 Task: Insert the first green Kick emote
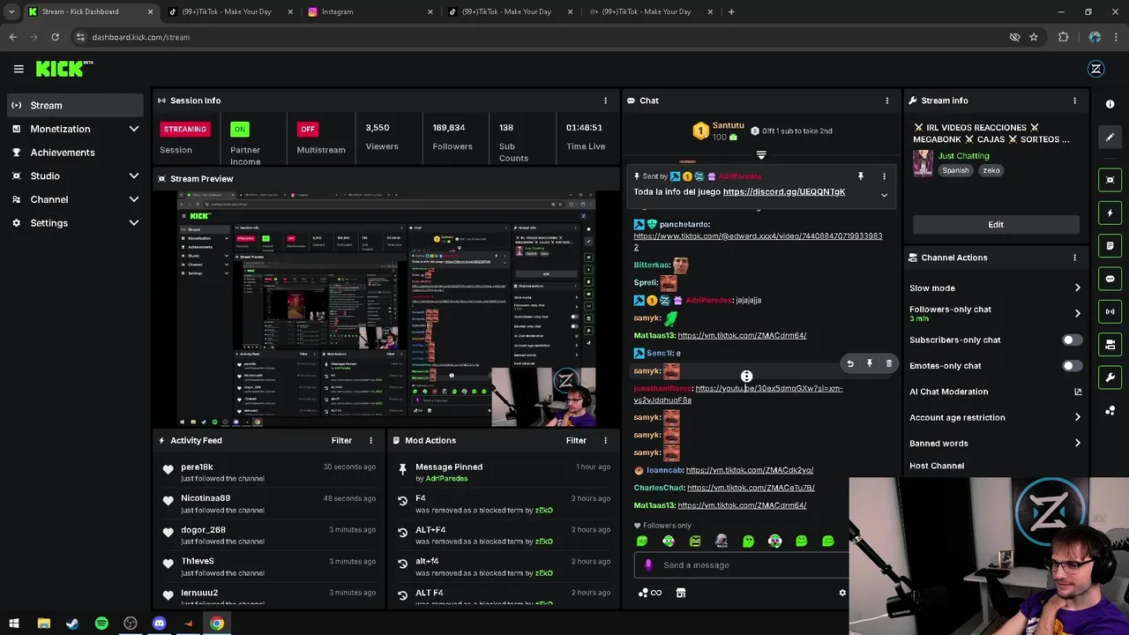(642, 541)
